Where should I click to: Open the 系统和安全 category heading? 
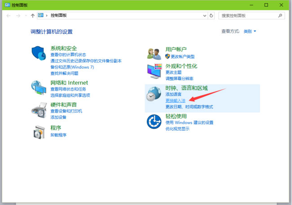point(64,48)
